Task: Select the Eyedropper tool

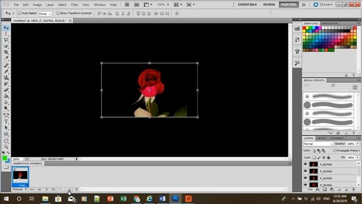Action: (x=6, y=58)
